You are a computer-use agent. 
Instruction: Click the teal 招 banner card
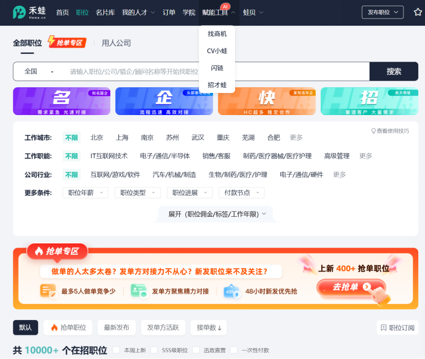(370, 101)
